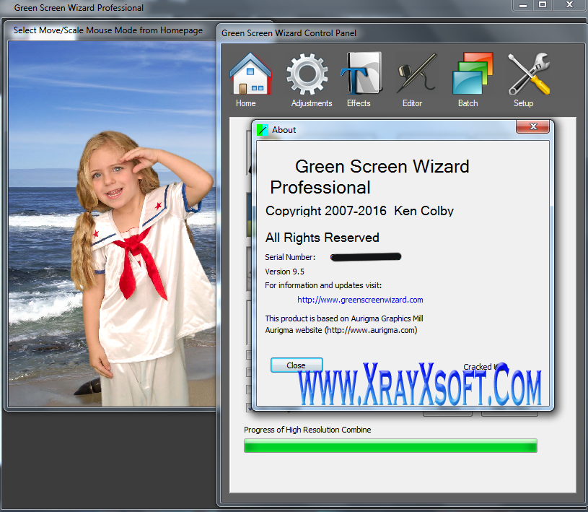Open the Batch icon

473,73
